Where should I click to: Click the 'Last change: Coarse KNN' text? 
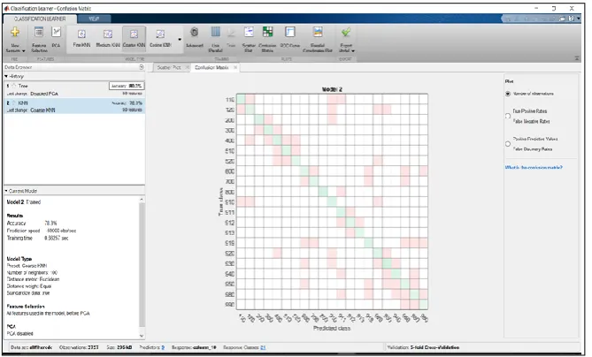[x=31, y=110]
